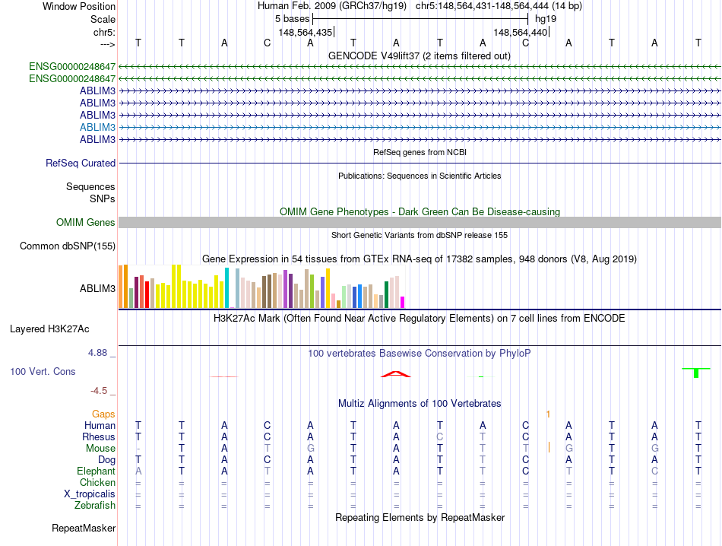This screenshot has width=722, height=546.
Task: Open the GTEx Gene Expression track title
Action: tap(420, 259)
